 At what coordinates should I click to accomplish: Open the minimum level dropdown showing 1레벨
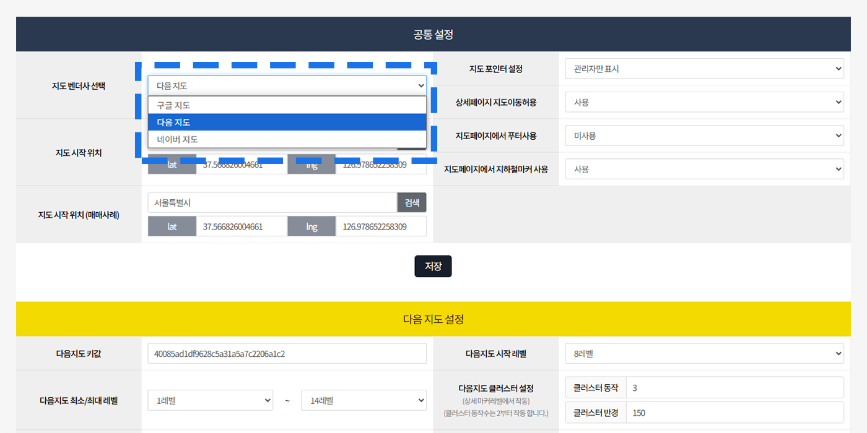point(210,400)
